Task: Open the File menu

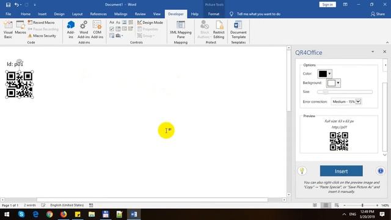Action: click(x=8, y=14)
